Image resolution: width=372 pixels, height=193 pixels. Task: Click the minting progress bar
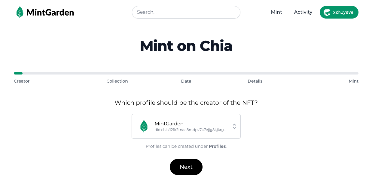pyautogui.click(x=186, y=73)
